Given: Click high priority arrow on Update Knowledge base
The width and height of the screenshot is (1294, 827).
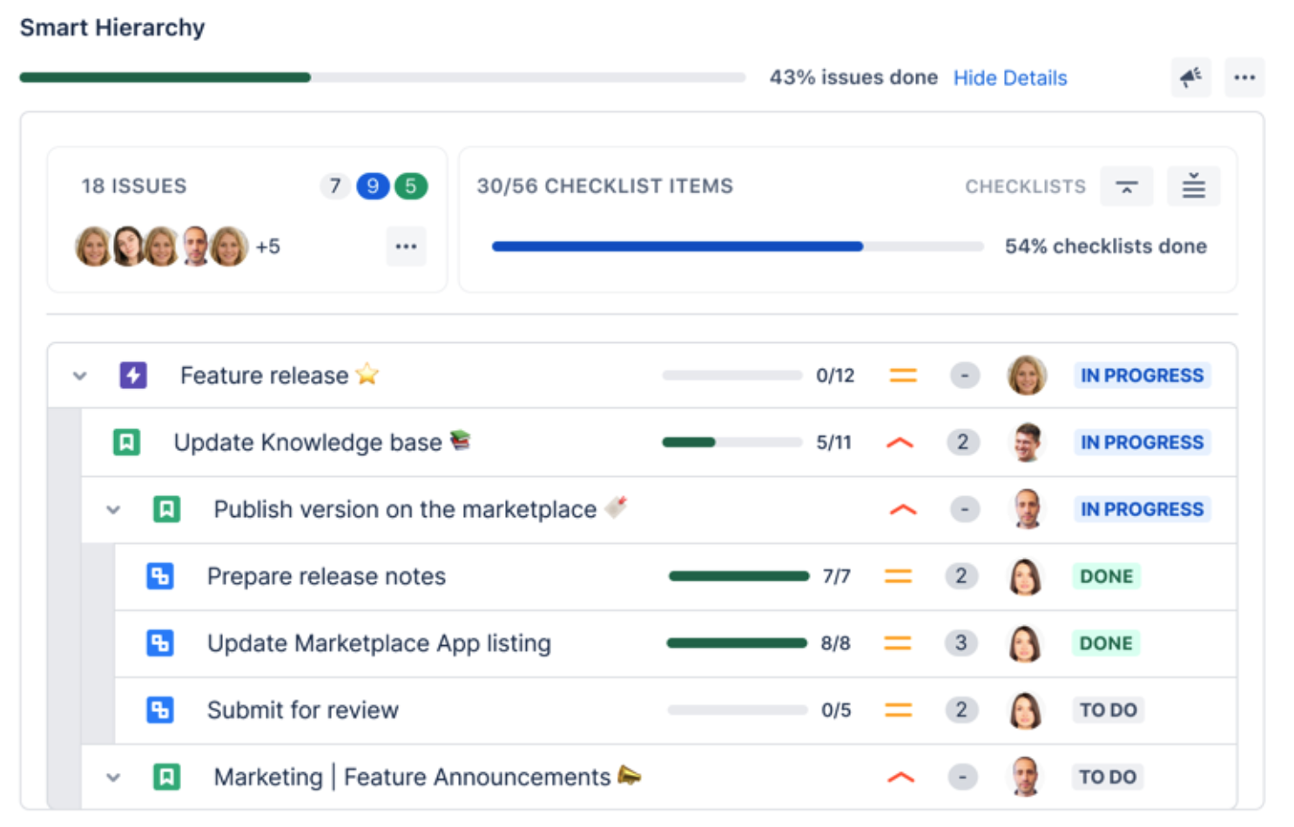Looking at the screenshot, I should coord(900,443).
